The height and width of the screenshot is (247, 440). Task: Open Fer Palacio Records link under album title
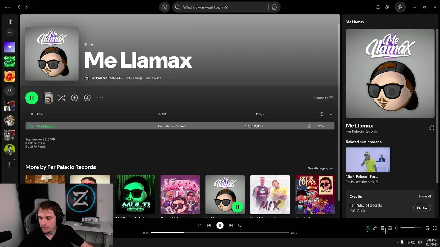[105, 78]
